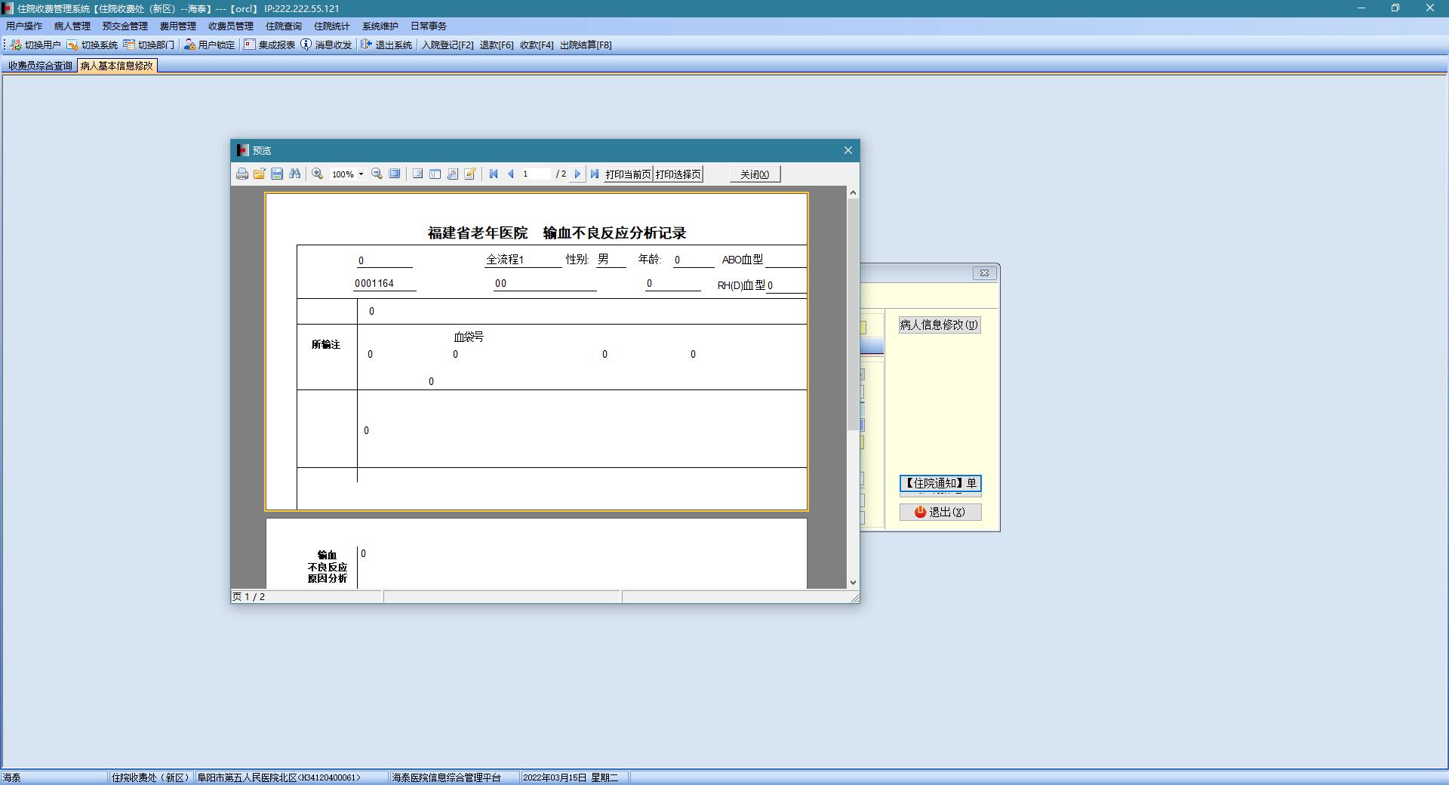The image size is (1449, 785).
Task: Click the value 0001164 in the report
Action: [x=374, y=284]
